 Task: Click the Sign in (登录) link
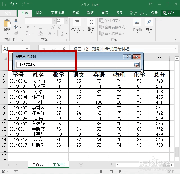pos(154,13)
